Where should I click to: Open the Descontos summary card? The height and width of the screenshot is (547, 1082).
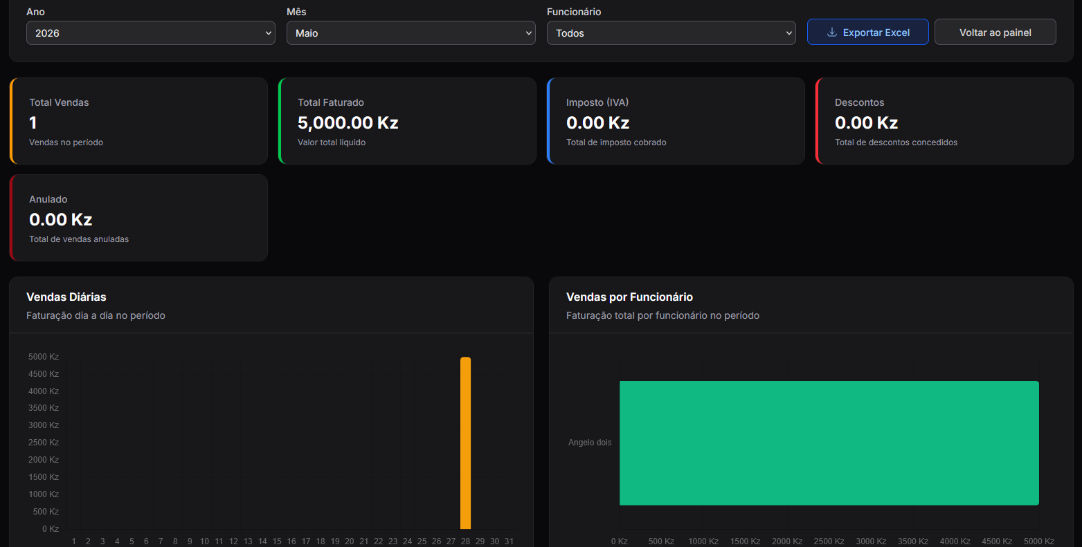[944, 121]
